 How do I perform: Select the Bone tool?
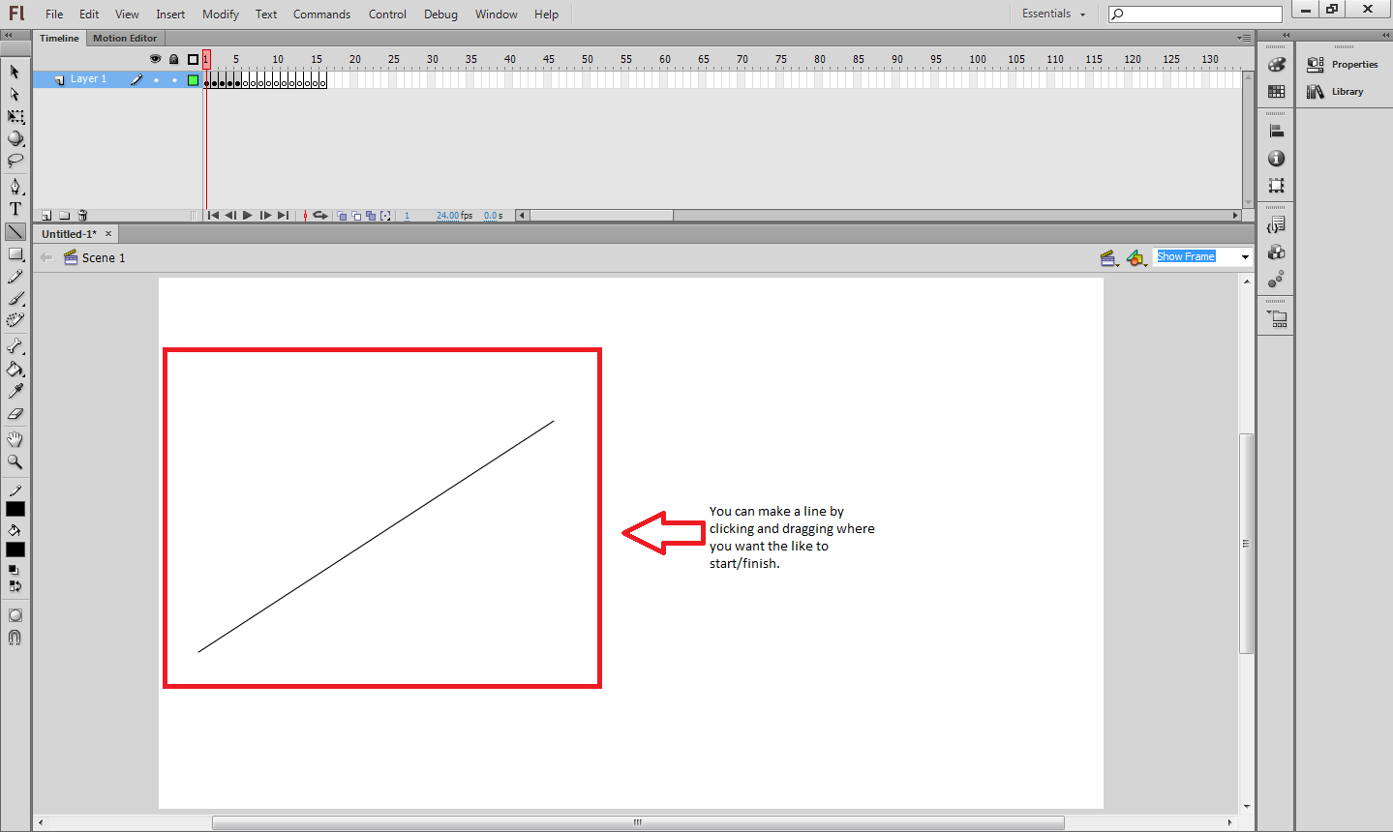click(15, 346)
